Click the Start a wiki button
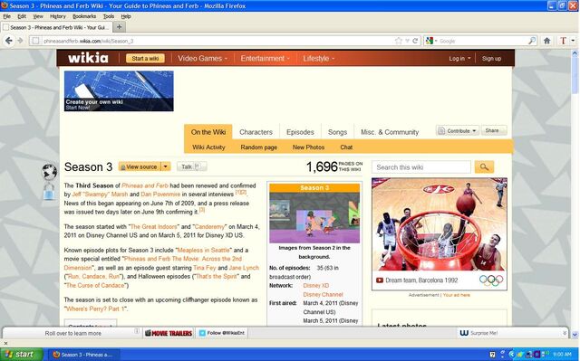The height and width of the screenshot is (361, 580). (145, 58)
